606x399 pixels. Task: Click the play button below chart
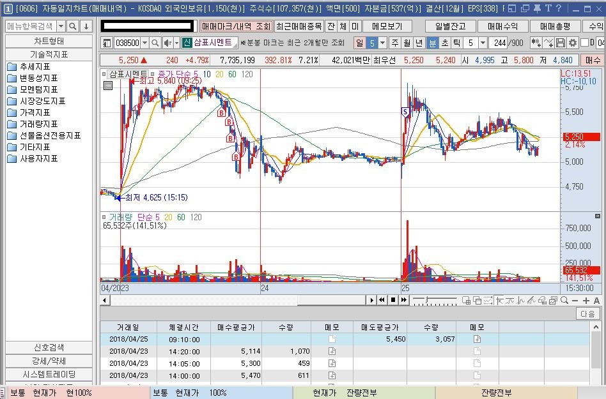pos(371,300)
